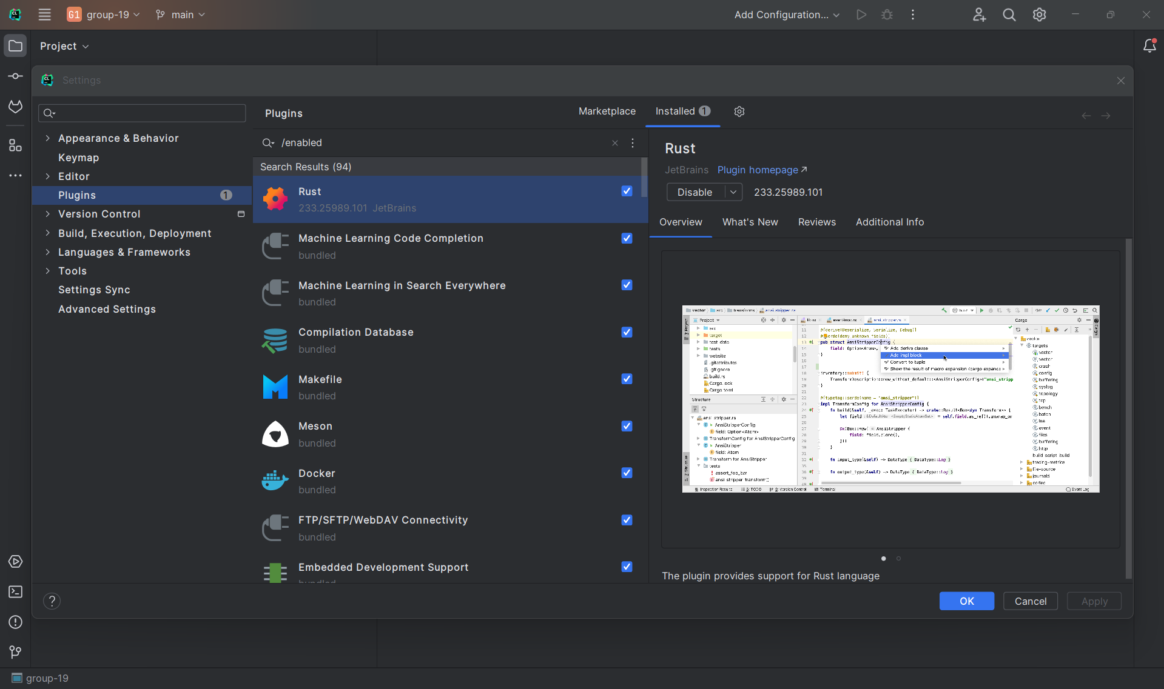
Task: Expand Languages & Frameworks node
Action: [x=47, y=252]
